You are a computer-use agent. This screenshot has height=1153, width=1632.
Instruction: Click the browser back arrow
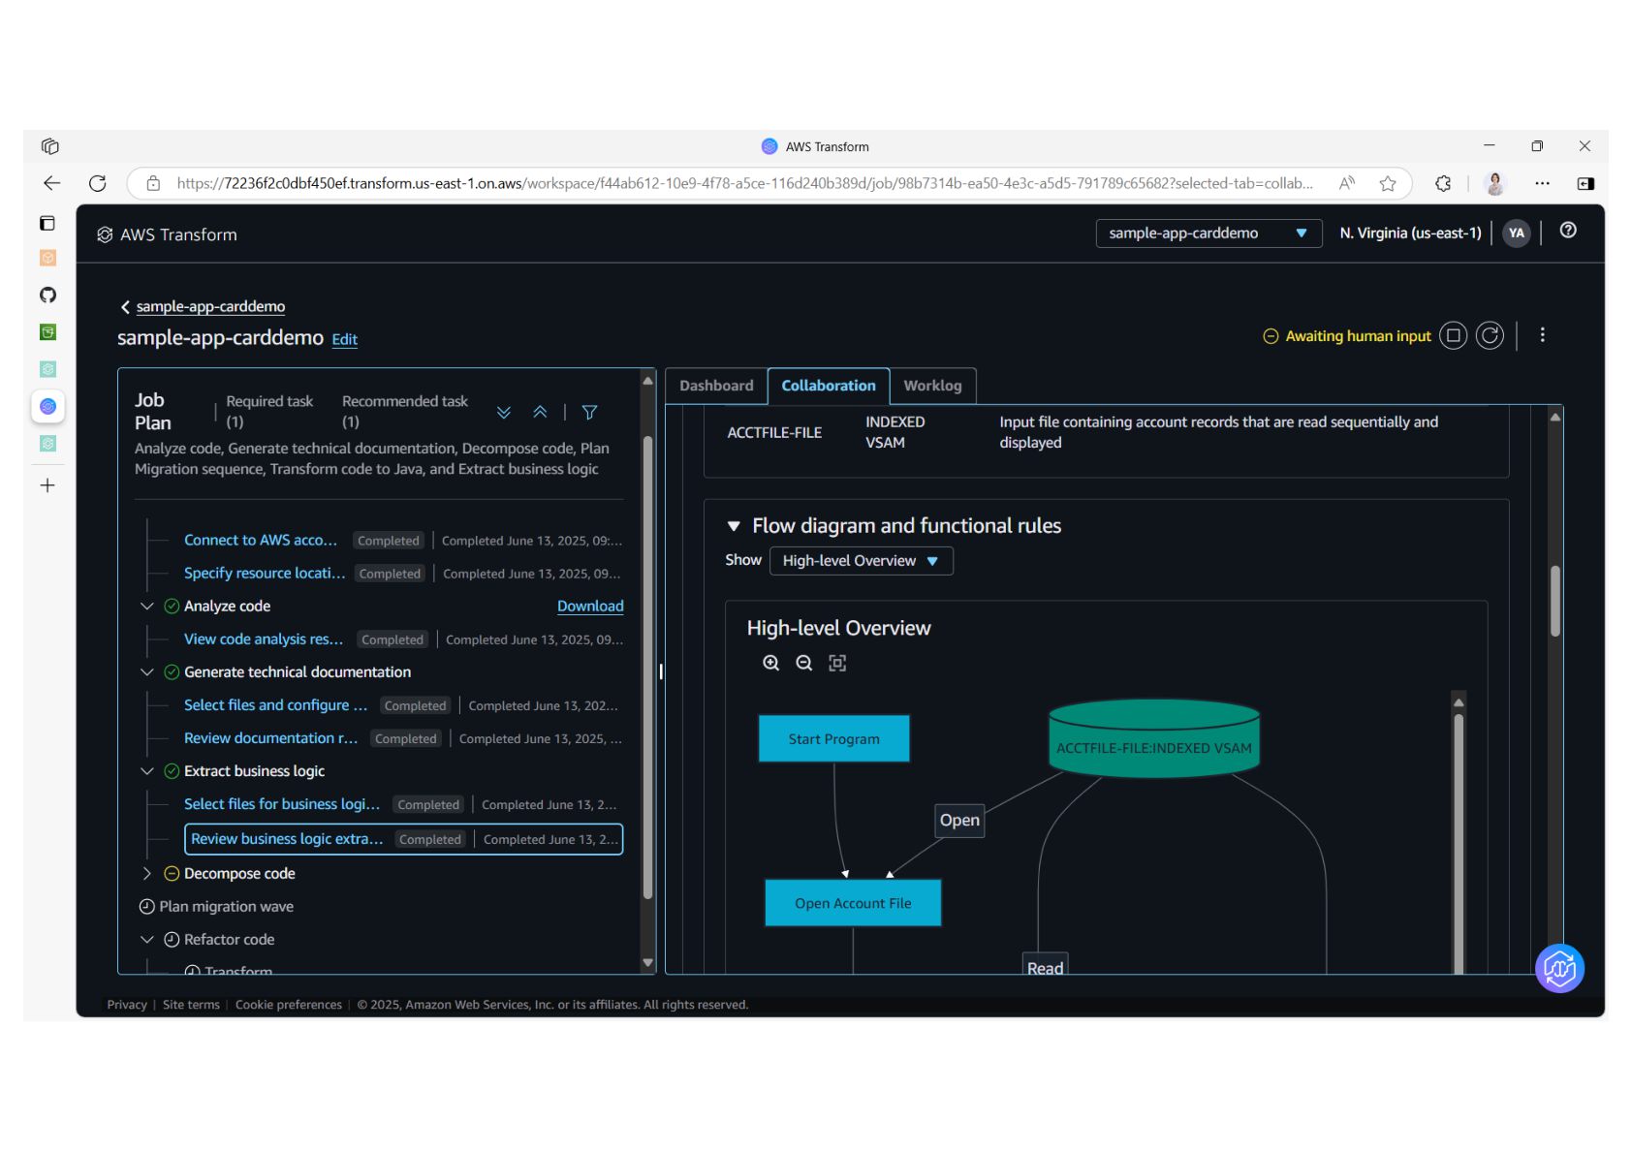(x=51, y=183)
